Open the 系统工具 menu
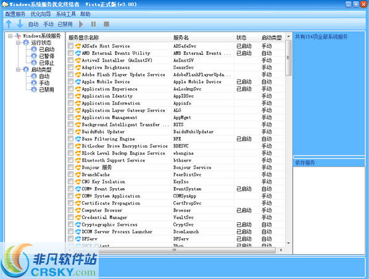This screenshot has height=279, width=369. coord(66,14)
